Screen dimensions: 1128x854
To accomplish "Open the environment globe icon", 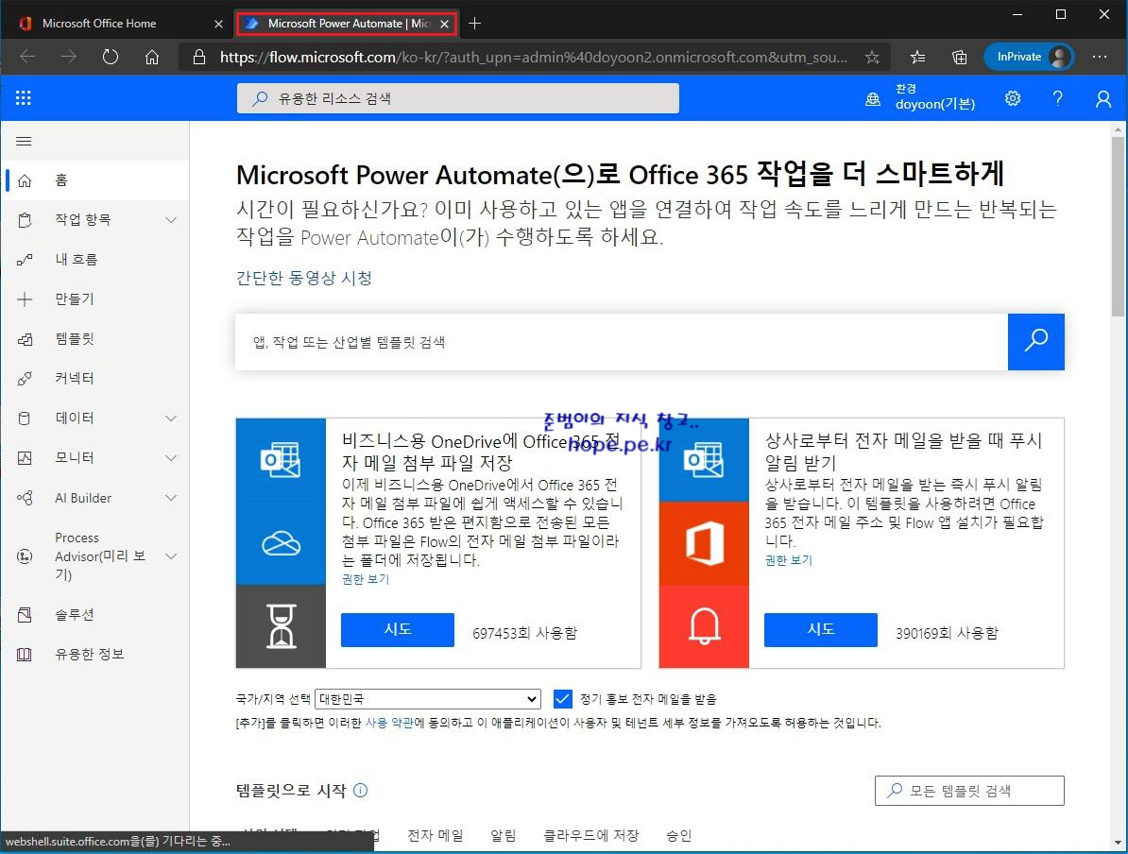I will 873,98.
